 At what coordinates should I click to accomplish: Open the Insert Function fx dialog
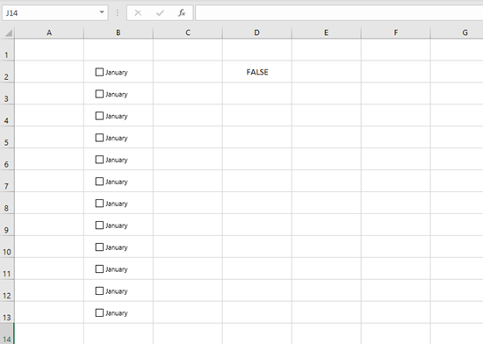(182, 13)
